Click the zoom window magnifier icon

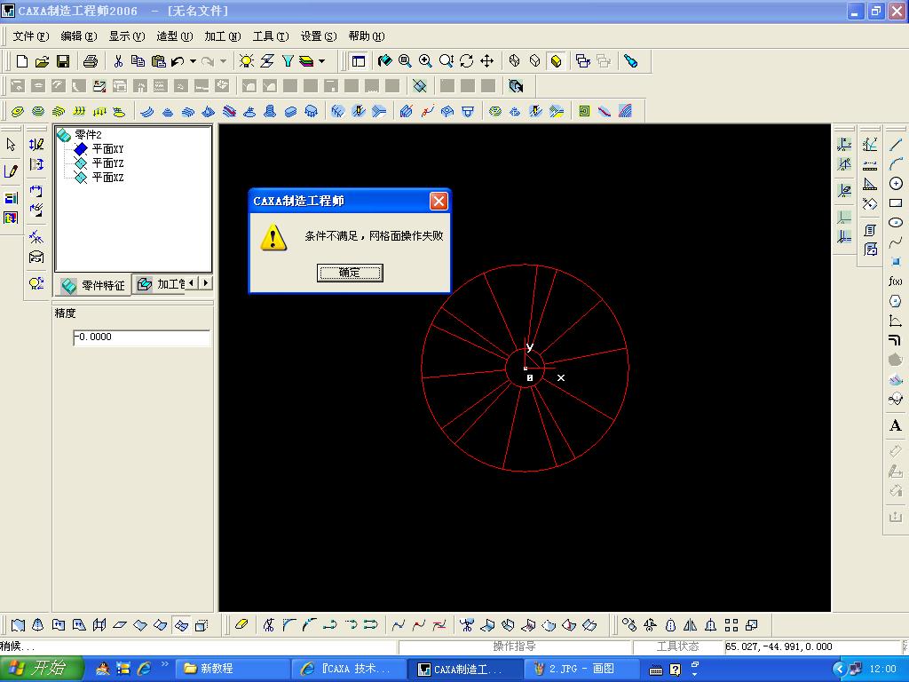(405, 61)
